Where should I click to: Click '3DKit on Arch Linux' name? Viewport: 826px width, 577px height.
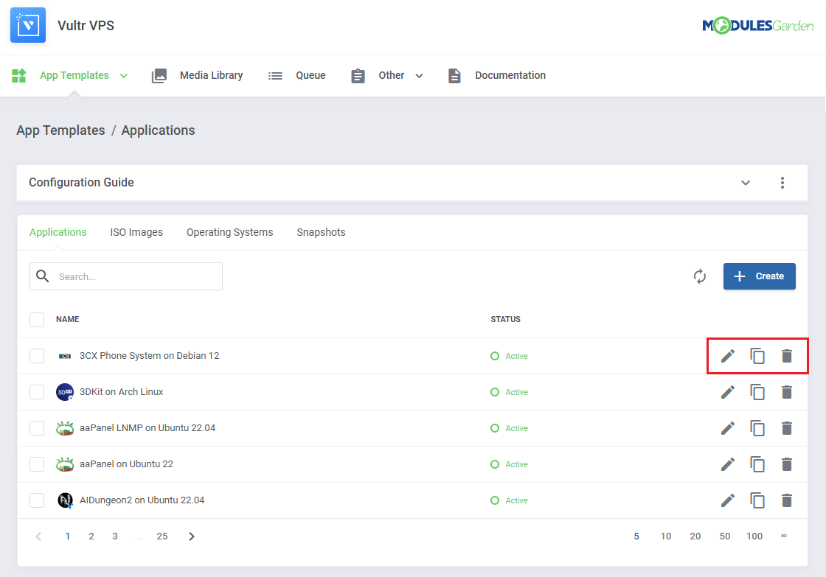point(121,392)
